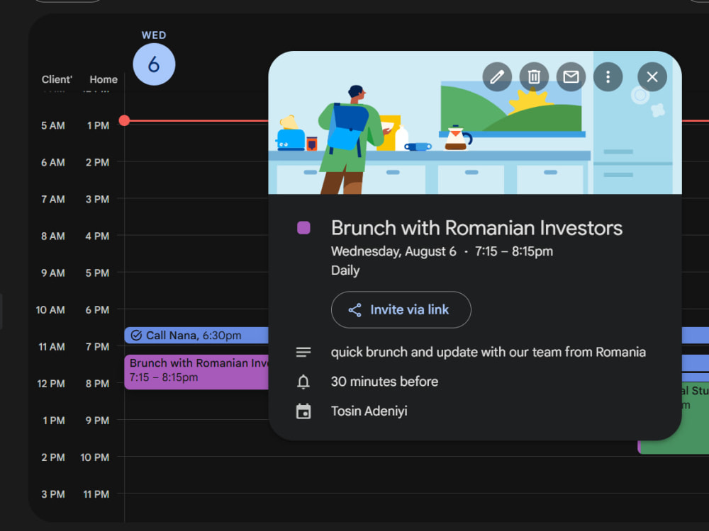Click the event title Brunch with Romanian Investors
The width and height of the screenshot is (709, 531).
tap(476, 228)
